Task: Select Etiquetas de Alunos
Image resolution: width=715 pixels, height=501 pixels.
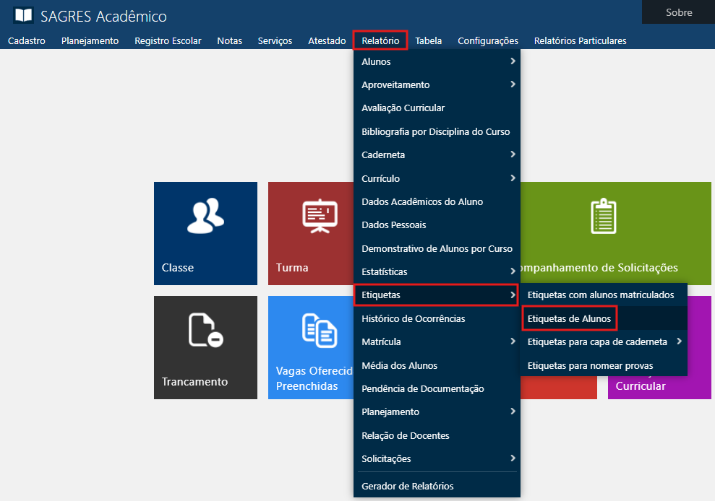Action: [x=569, y=318]
